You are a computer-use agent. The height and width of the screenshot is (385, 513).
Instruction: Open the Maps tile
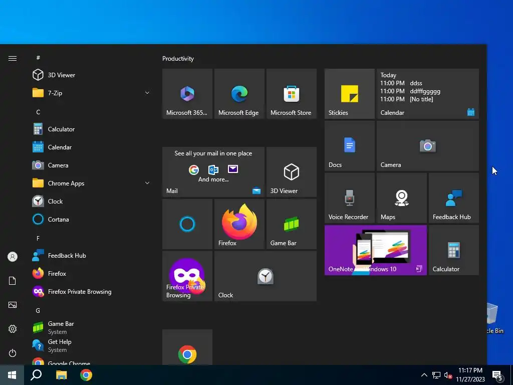pyautogui.click(x=401, y=198)
